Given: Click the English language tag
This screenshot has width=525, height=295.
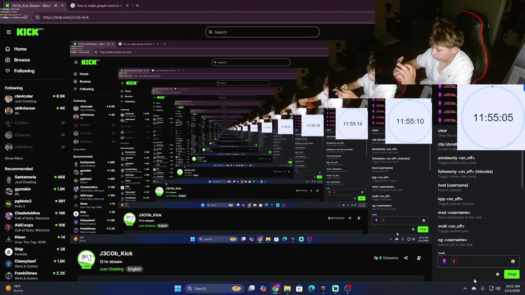Looking at the screenshot, I should tap(134, 269).
